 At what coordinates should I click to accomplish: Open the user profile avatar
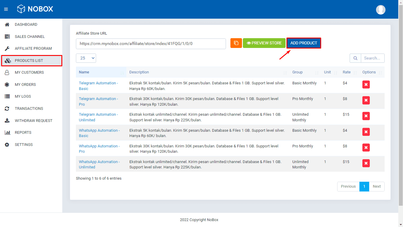(x=380, y=9)
